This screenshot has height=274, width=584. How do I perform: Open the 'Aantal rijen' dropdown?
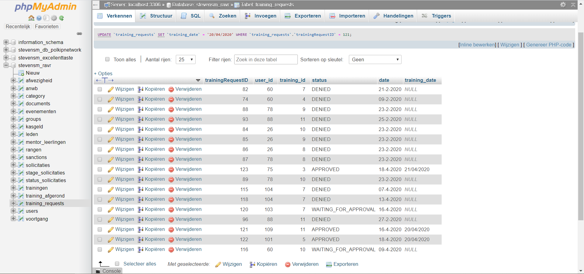(x=186, y=59)
